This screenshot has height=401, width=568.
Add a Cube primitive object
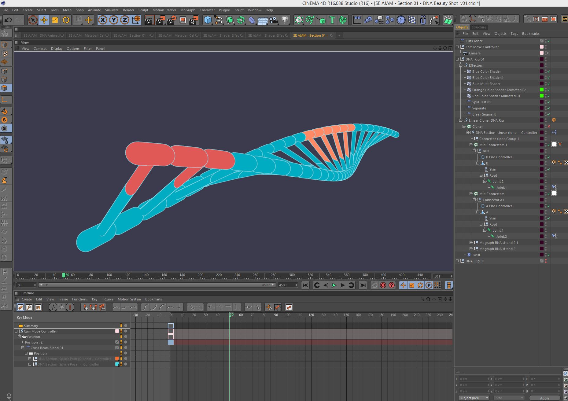(x=208, y=20)
